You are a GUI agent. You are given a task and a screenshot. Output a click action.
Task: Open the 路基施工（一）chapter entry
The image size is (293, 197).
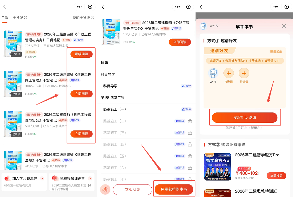point(115,109)
